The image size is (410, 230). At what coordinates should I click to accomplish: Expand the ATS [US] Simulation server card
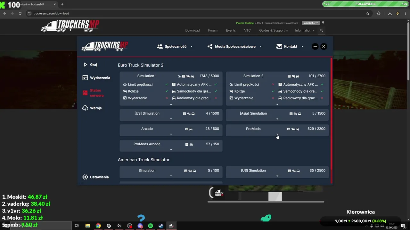277,176
